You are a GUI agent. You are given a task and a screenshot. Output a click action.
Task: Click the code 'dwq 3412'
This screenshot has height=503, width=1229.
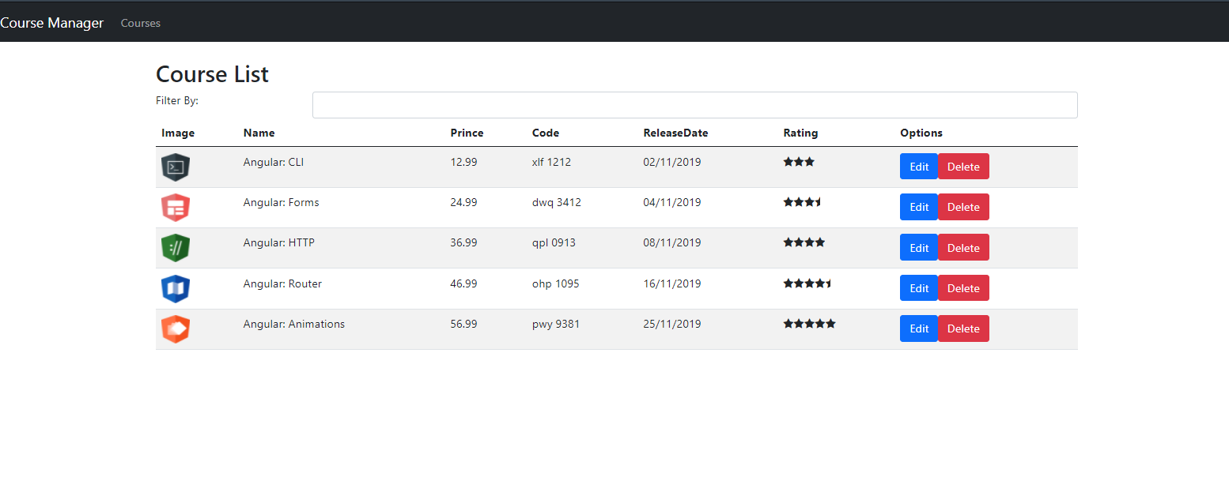pos(557,202)
